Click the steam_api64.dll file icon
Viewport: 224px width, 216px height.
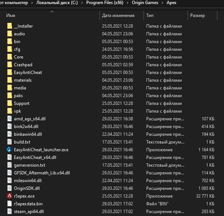[10, 212]
